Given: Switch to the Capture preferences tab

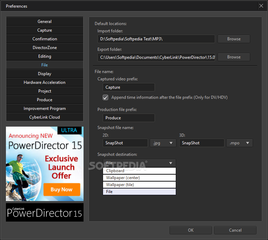Looking at the screenshot, I should 45,30.
